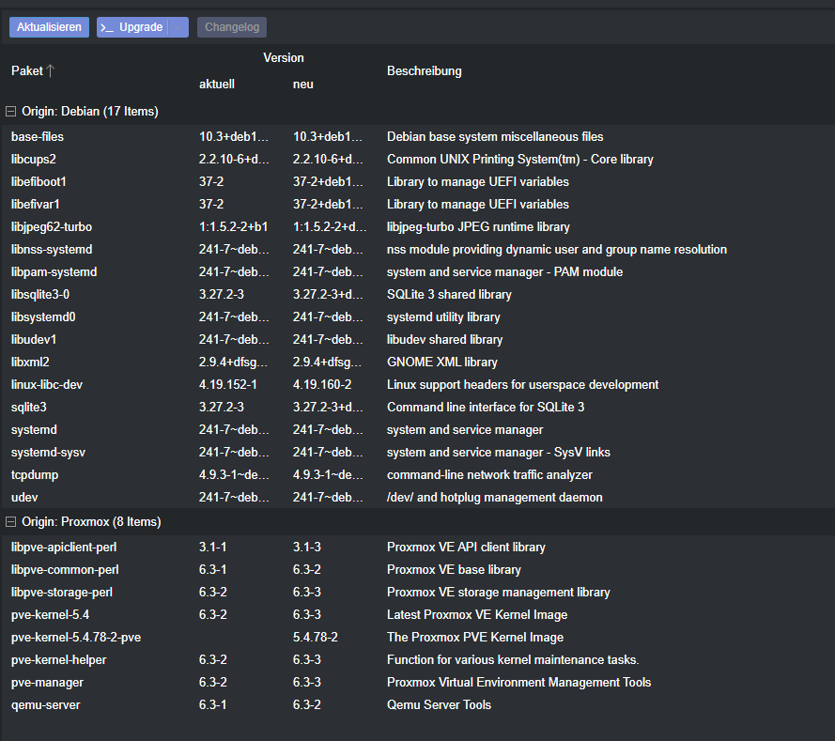Select the systemd-sysv package row
Viewport: 835px width, 741px height.
(417, 452)
